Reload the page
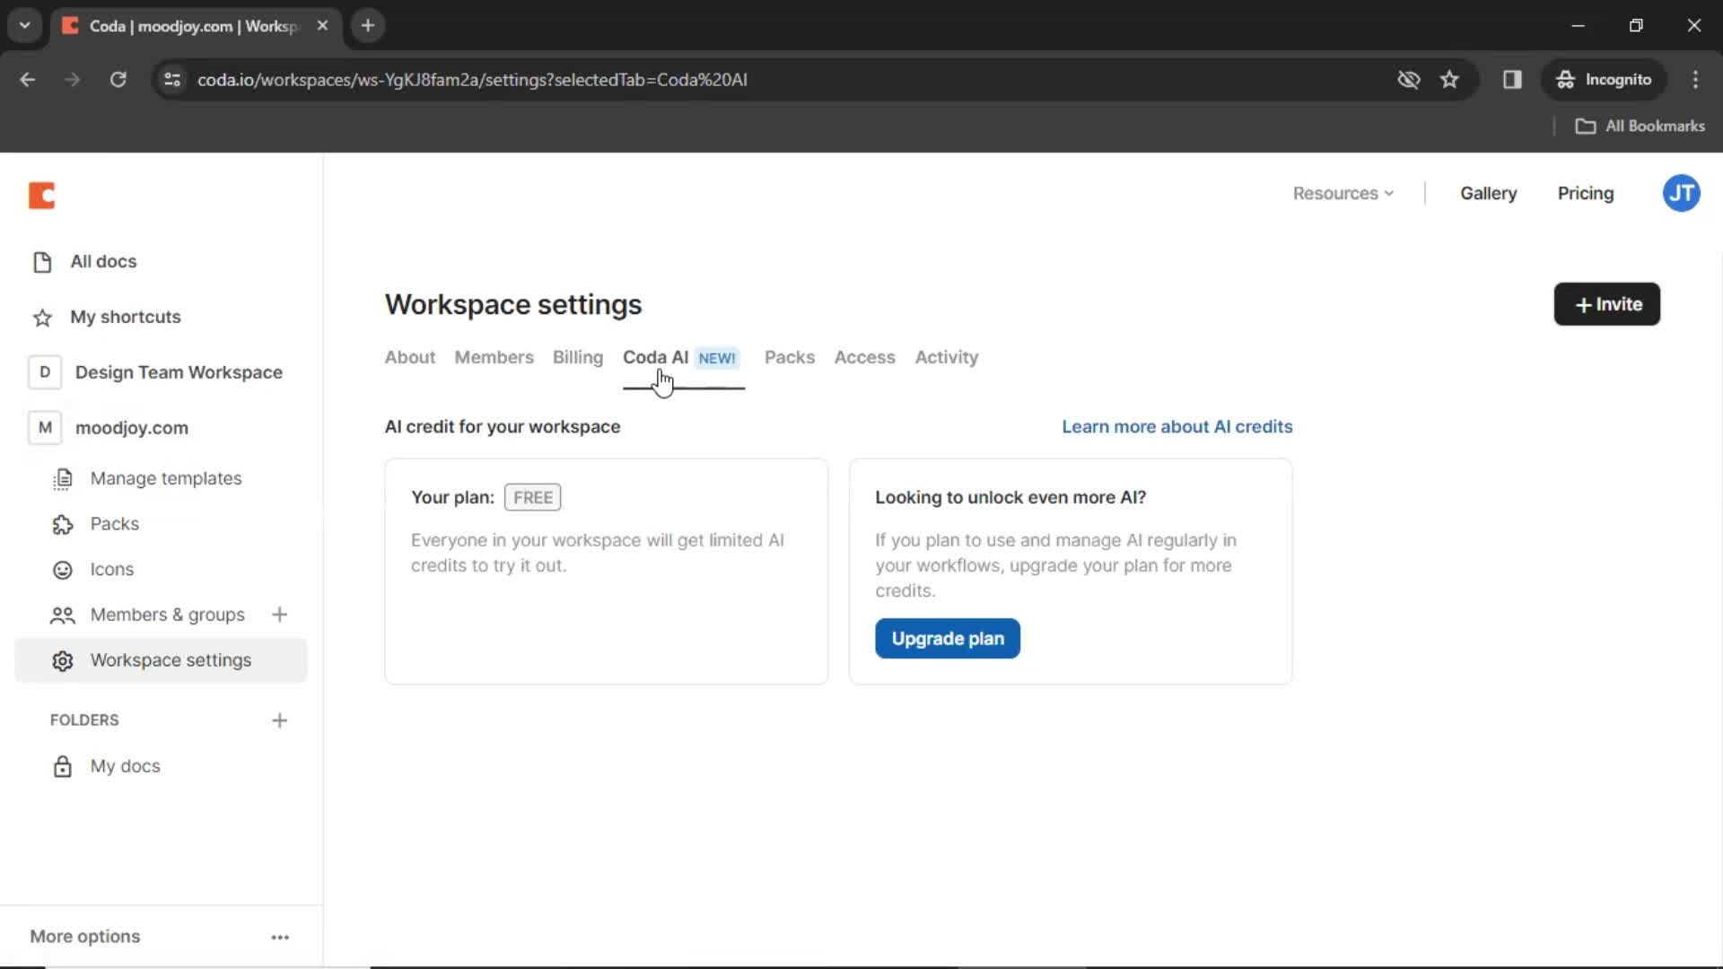 [x=118, y=79]
